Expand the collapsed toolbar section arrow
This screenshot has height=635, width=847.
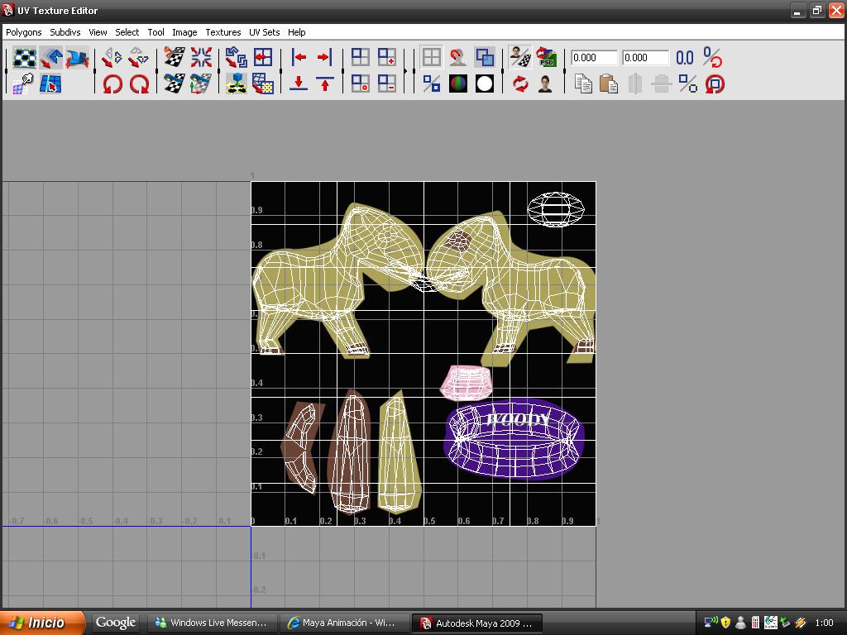coord(405,71)
